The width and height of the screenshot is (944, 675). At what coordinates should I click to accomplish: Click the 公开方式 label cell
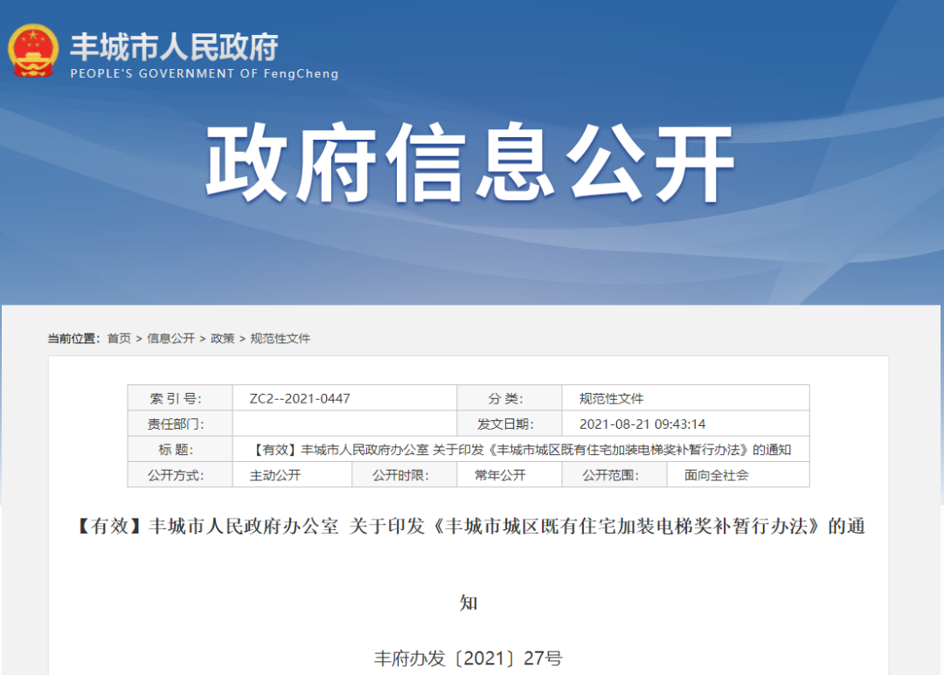point(180,475)
